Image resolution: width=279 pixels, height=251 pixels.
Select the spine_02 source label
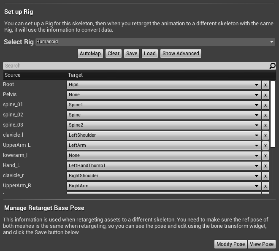[13, 115]
